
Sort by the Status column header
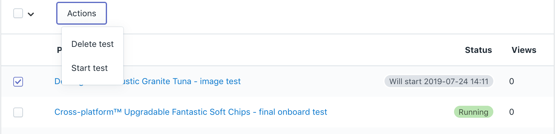(x=478, y=50)
